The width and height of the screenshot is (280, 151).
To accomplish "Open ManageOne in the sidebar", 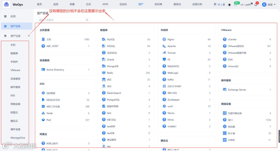I will [x=18, y=138].
